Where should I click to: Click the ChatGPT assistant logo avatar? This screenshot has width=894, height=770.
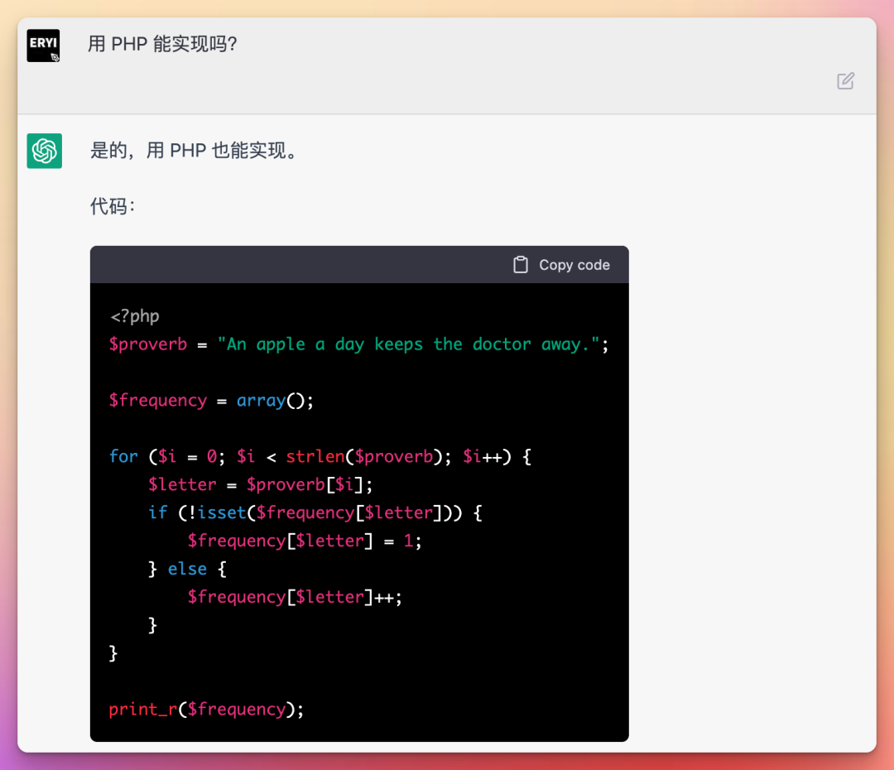click(x=45, y=152)
